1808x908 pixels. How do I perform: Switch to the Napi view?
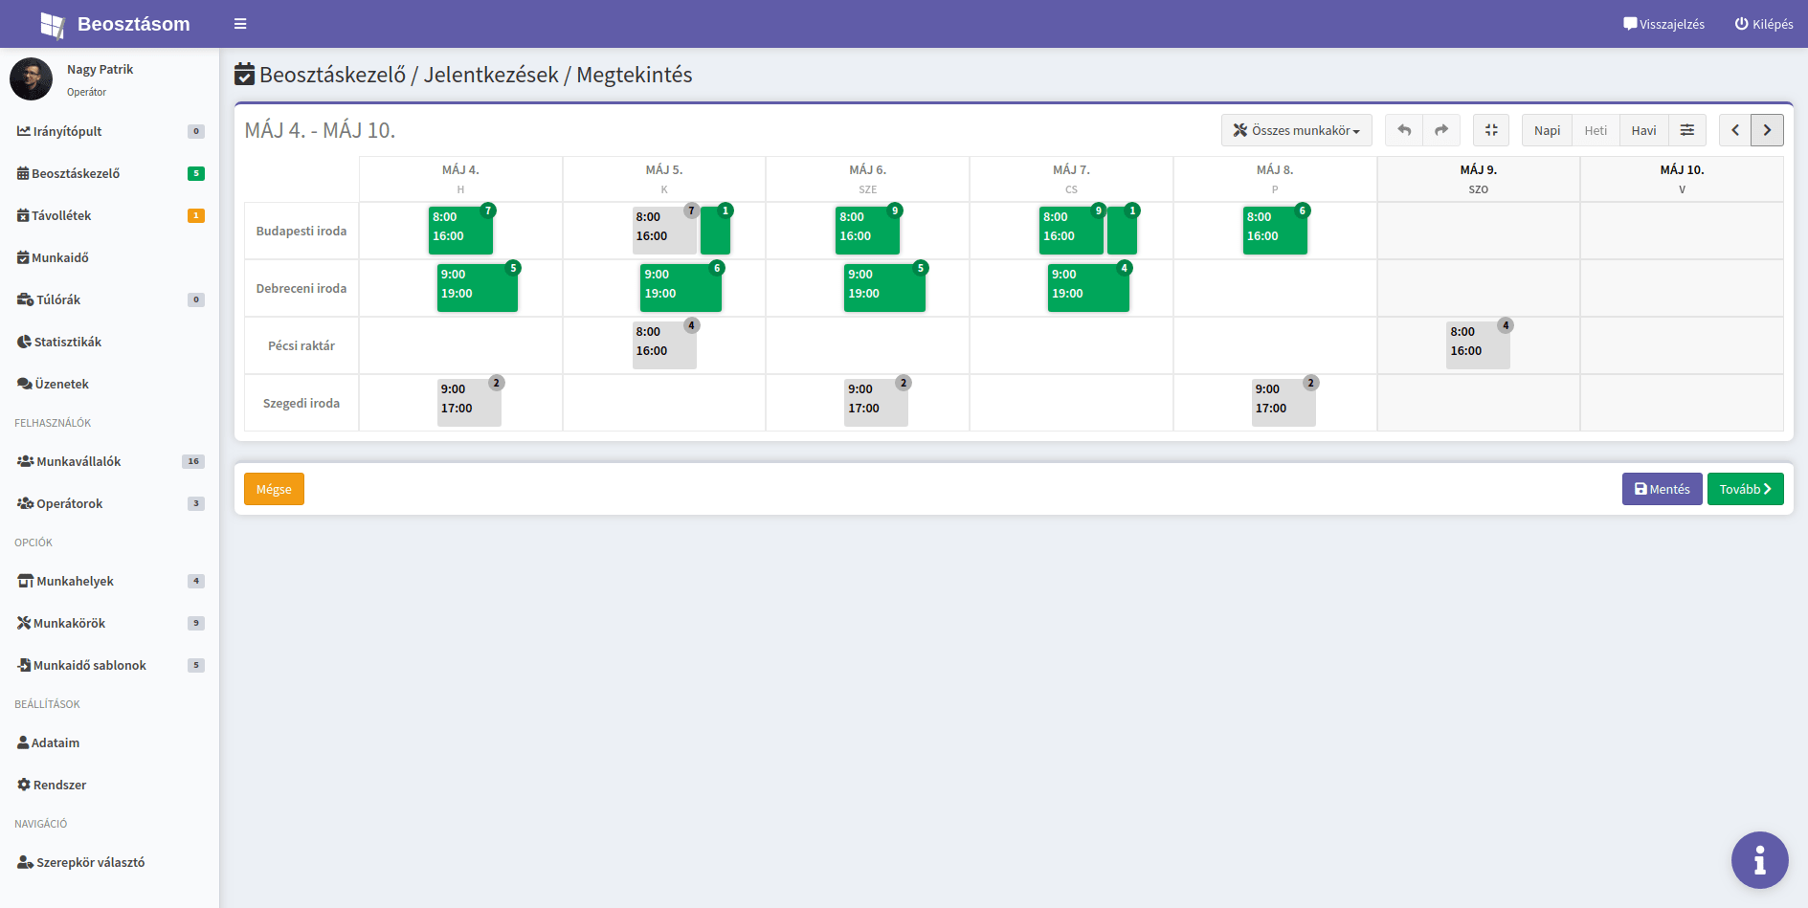pos(1547,130)
